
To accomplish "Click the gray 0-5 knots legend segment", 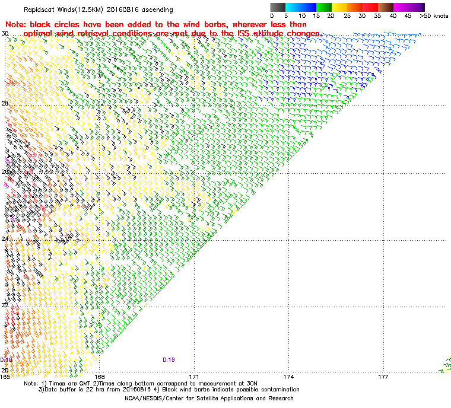I will [278, 7].
